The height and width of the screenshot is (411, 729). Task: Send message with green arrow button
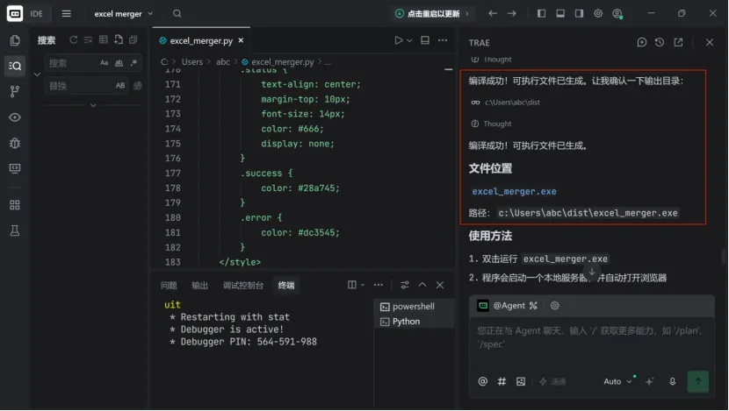click(698, 381)
